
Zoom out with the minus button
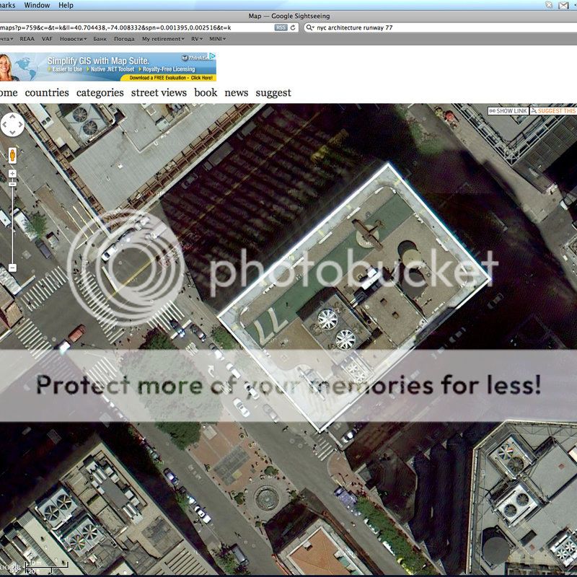(x=12, y=268)
